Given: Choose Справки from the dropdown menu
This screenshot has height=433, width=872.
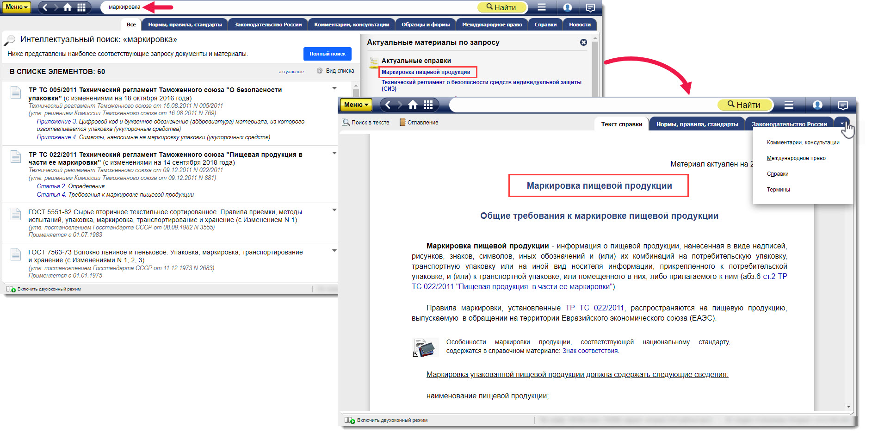Looking at the screenshot, I should click(x=777, y=174).
